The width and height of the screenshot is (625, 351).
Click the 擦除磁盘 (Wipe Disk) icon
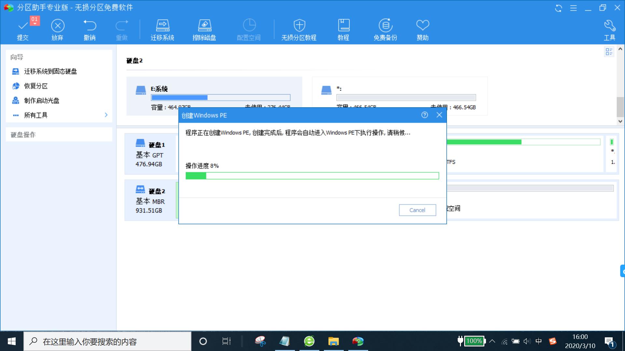[205, 29]
